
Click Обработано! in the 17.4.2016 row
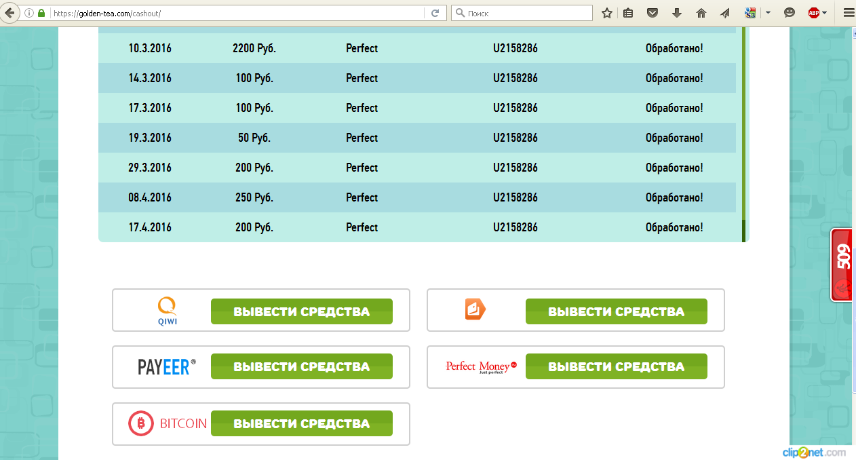[x=674, y=227]
